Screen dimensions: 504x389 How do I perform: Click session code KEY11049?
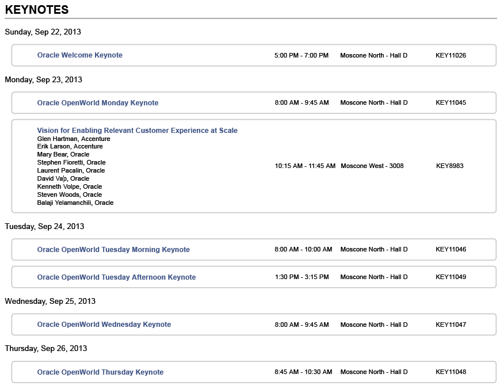pos(450,277)
